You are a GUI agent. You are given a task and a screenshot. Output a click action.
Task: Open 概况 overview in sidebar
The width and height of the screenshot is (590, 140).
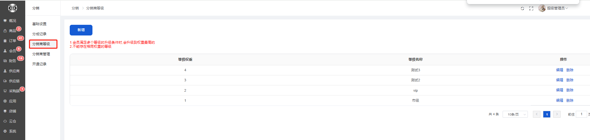tap(12, 21)
